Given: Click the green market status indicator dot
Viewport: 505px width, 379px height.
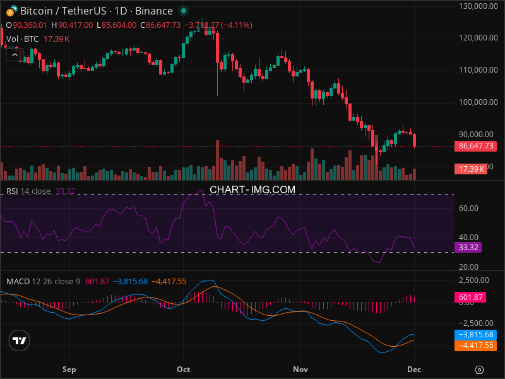Looking at the screenshot, I should (x=183, y=11).
